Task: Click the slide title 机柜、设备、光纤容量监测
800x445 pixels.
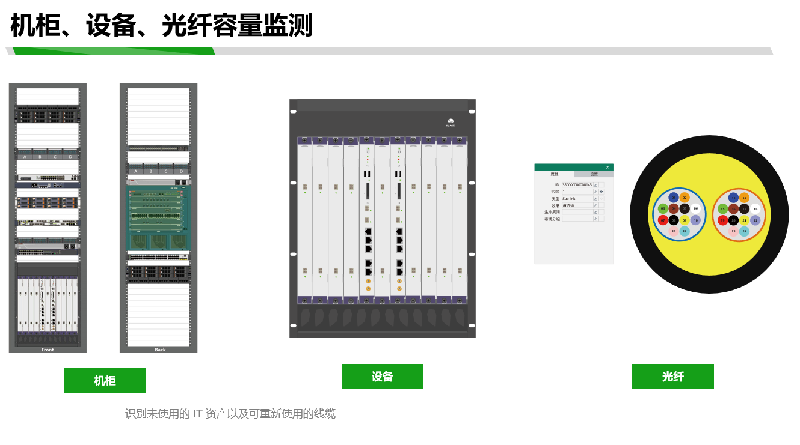Action: point(161,26)
